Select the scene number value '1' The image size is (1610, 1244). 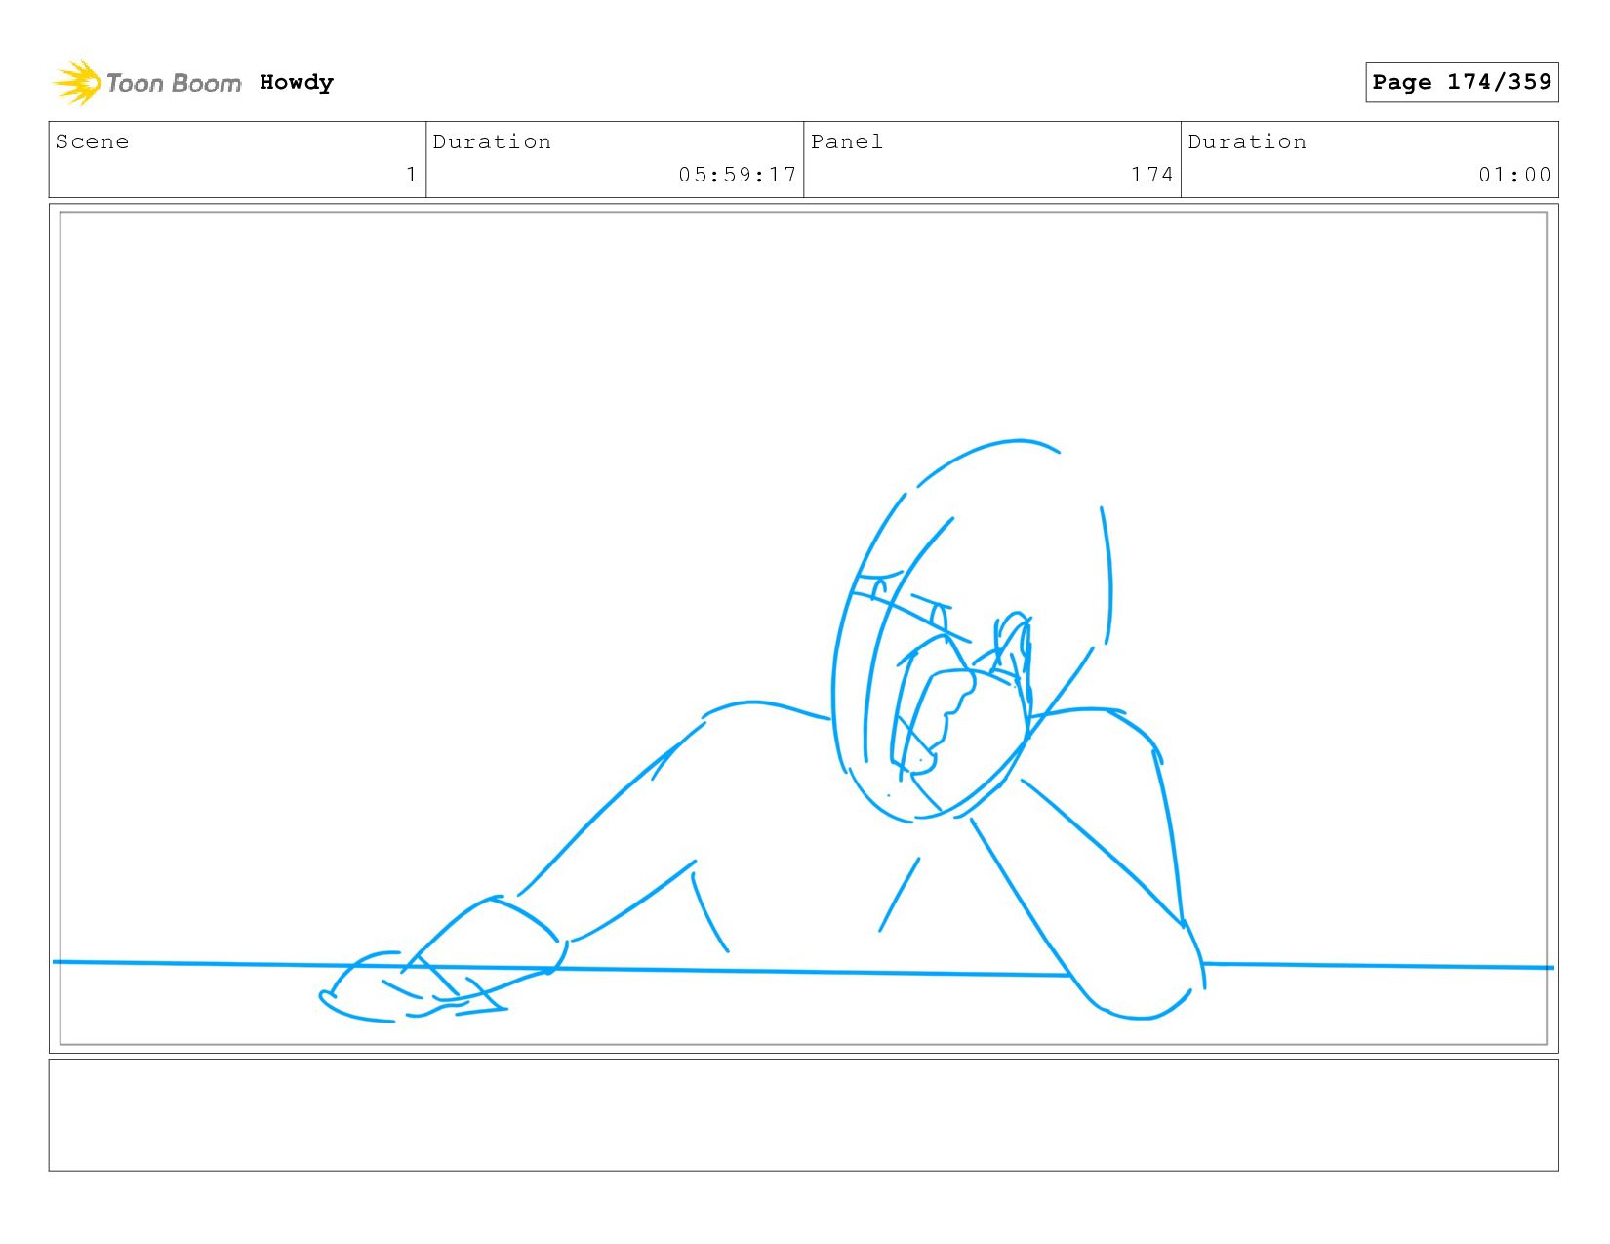pyautogui.click(x=412, y=175)
